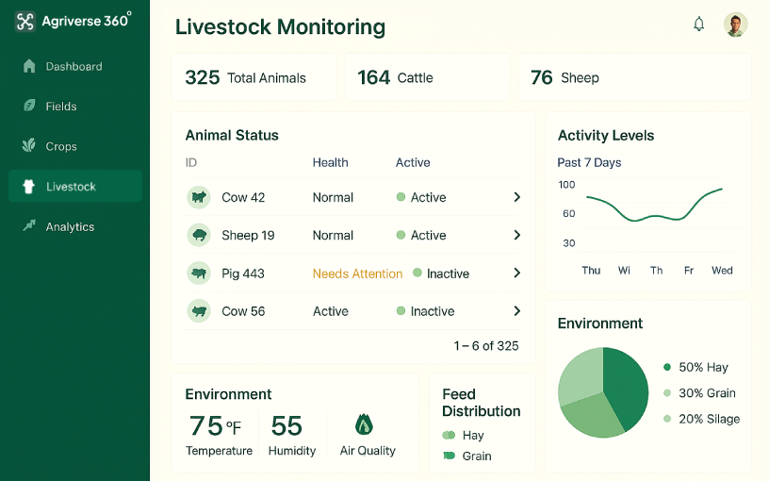This screenshot has height=481, width=769.
Task: Click the notification bell icon
Action: pos(698,25)
